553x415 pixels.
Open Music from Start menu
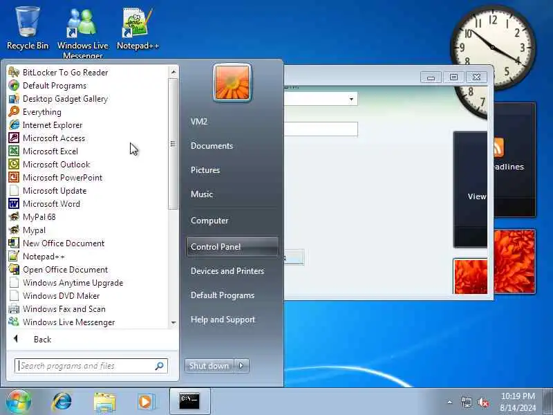tap(202, 194)
